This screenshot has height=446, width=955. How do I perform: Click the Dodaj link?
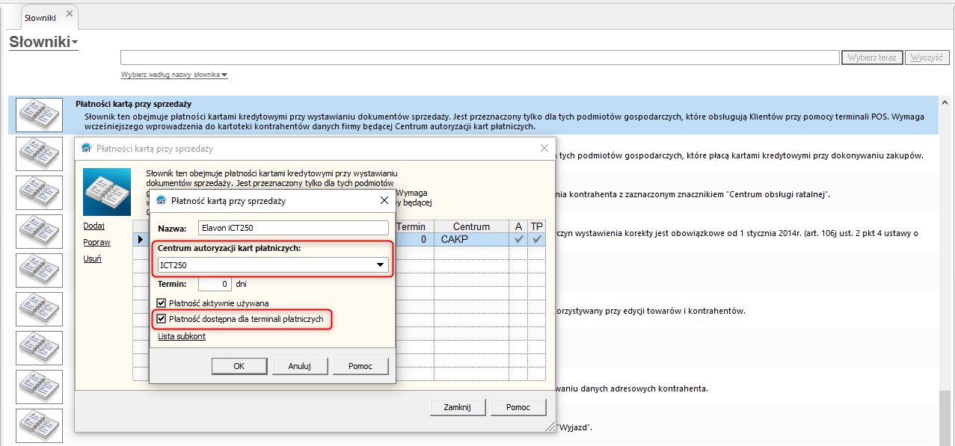click(x=93, y=226)
